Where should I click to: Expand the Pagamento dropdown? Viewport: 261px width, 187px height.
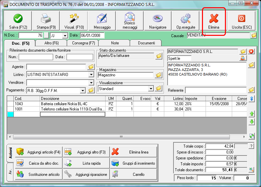(83, 91)
